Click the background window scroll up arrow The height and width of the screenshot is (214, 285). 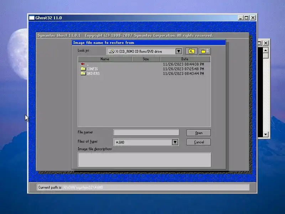point(265,50)
